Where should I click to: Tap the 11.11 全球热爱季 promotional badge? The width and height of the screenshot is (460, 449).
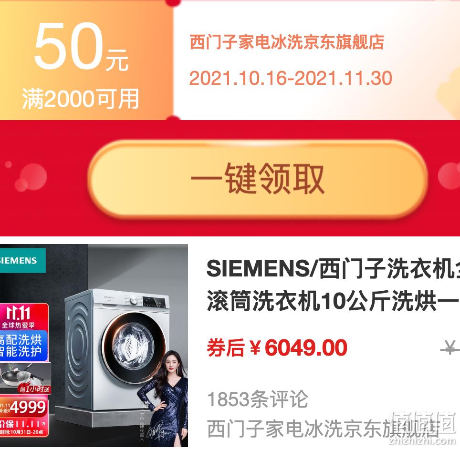tap(24, 317)
